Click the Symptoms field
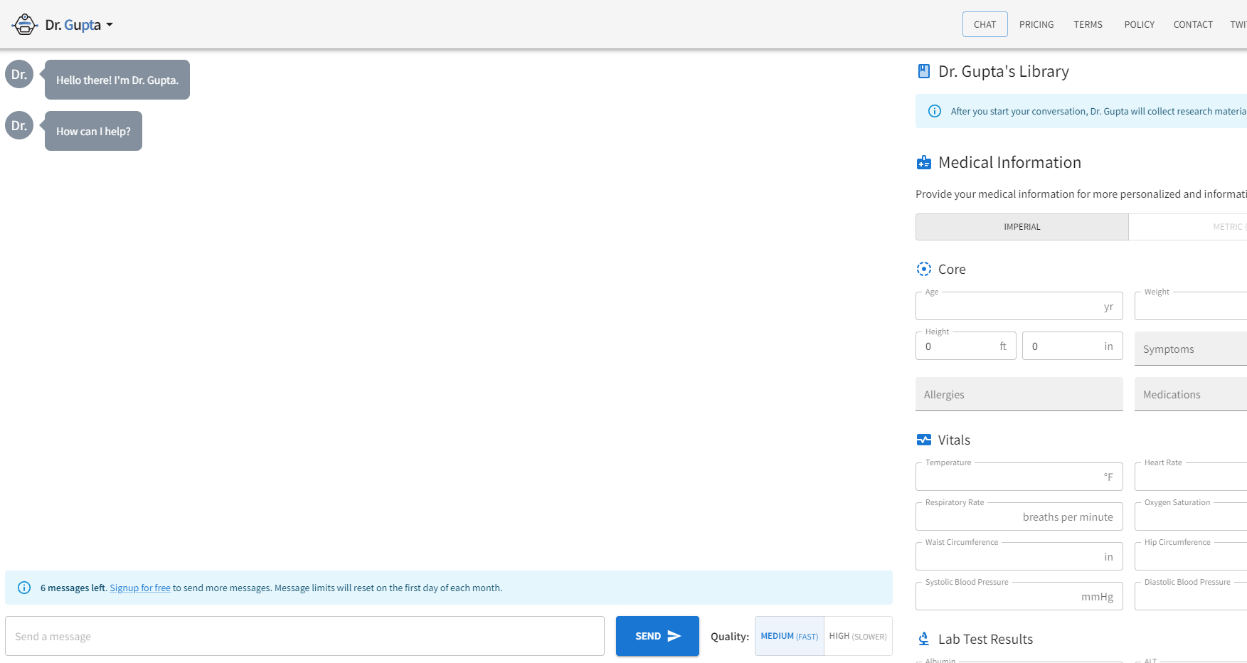This screenshot has height=663, width=1247. click(1191, 349)
